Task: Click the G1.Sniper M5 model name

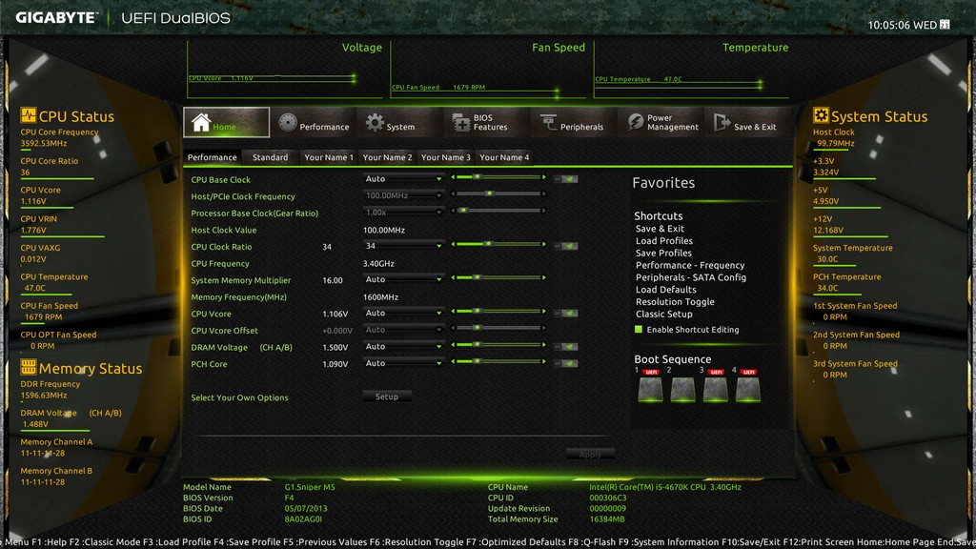Action: (x=310, y=487)
